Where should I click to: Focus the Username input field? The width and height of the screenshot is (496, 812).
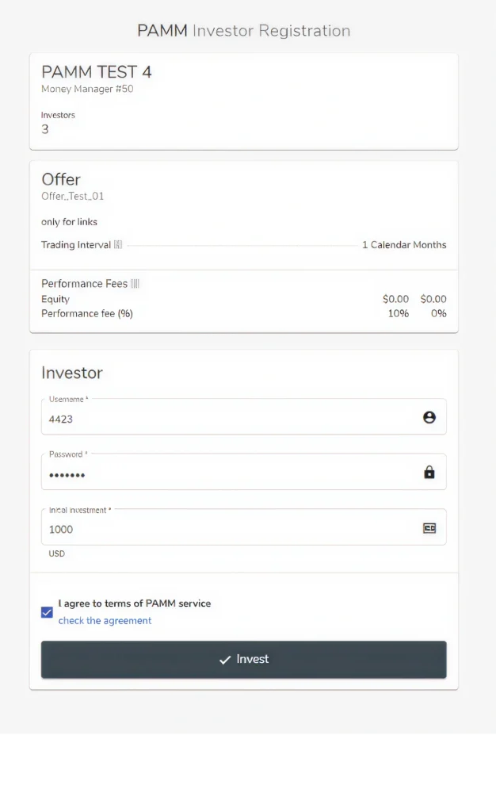point(243,417)
